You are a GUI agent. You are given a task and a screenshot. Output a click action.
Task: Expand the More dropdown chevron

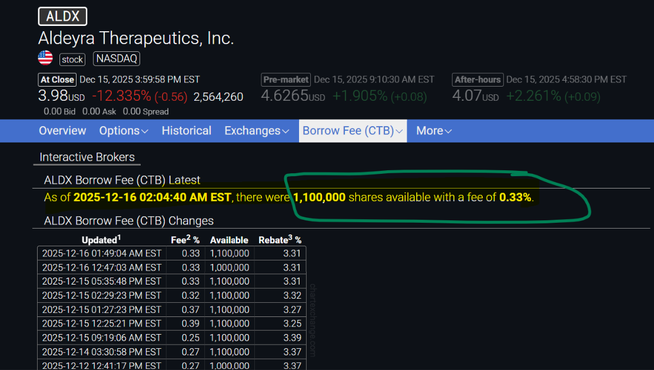click(449, 131)
